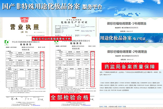Click the LCTECH logo on the middle 检验报告
Viewport: 163px width, 109px height.
[x=56, y=43]
